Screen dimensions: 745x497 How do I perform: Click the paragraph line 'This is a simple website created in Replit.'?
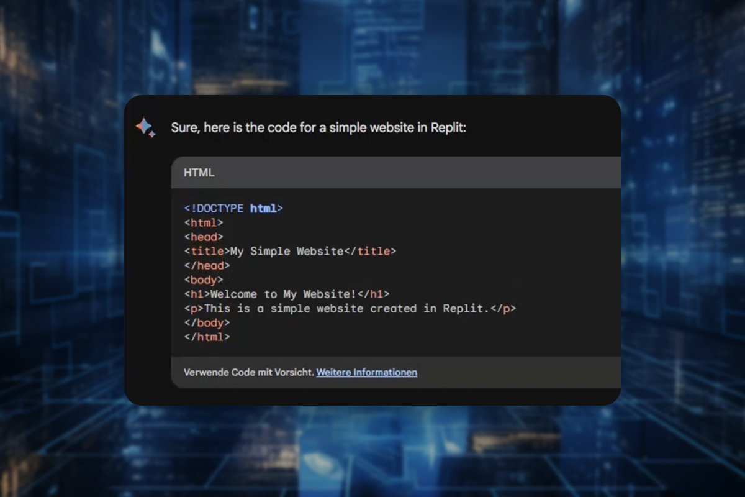(350, 308)
